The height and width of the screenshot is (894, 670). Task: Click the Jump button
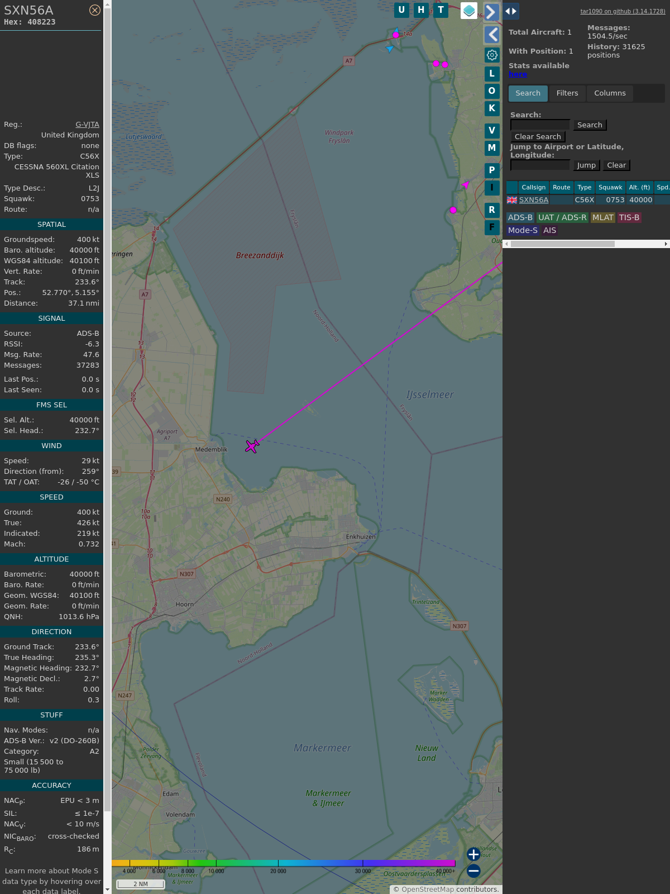[586, 165]
